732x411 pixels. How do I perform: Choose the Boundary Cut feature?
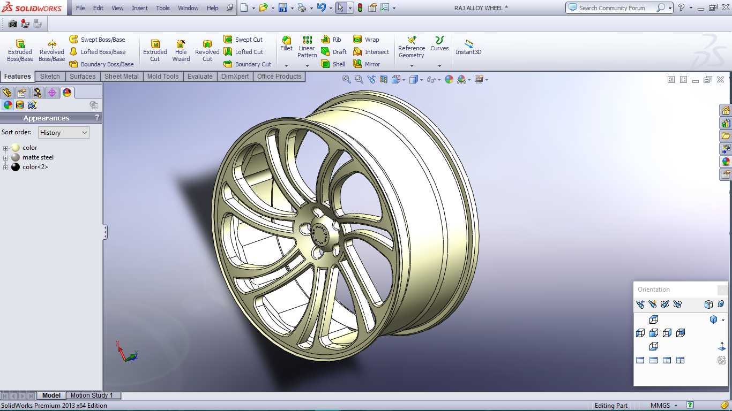[247, 64]
